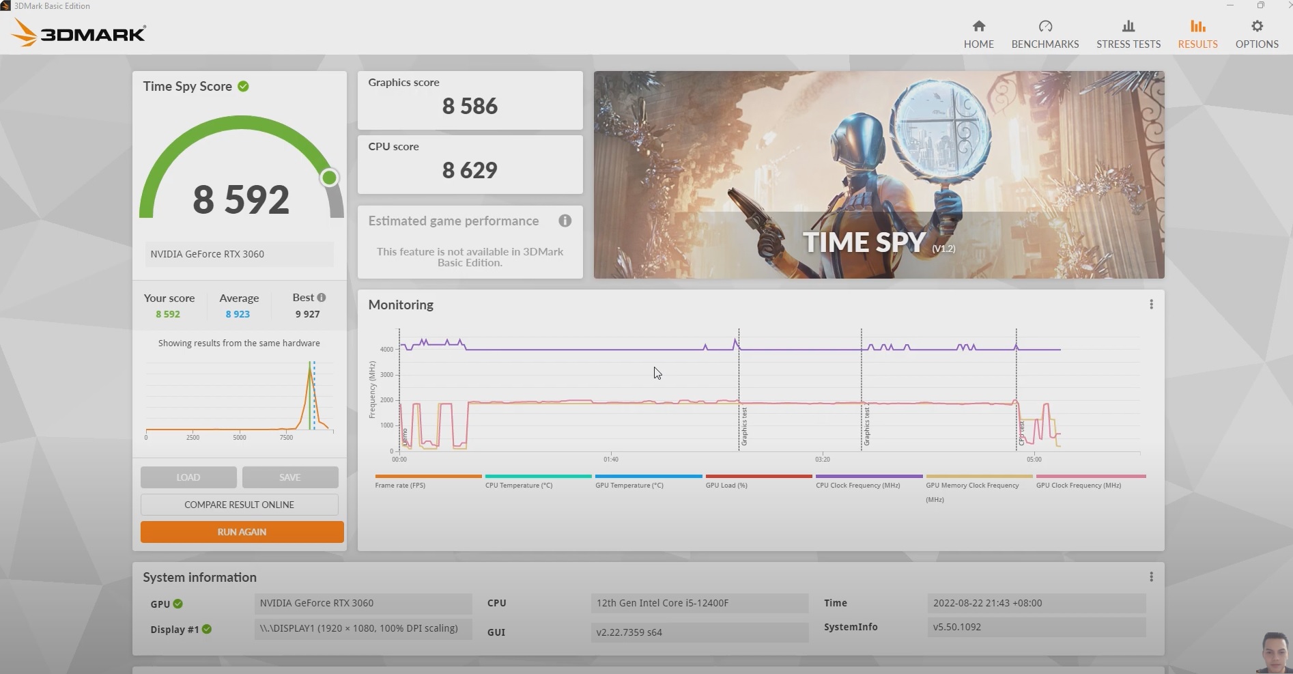The height and width of the screenshot is (674, 1293).
Task: Click the green Your score value
Action: (x=168, y=314)
